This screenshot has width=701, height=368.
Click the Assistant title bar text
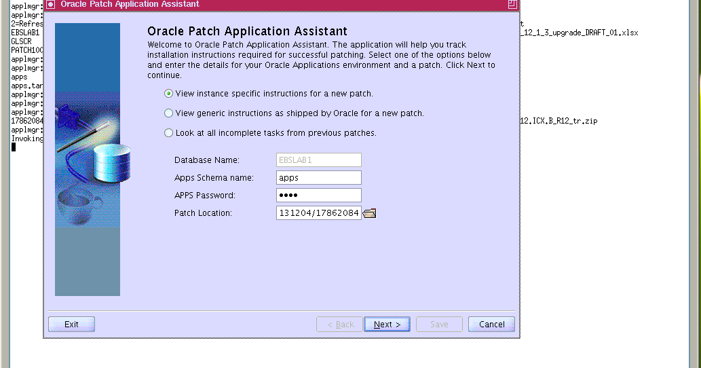130,4
